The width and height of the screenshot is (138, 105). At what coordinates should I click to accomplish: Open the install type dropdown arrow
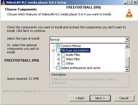(127, 39)
